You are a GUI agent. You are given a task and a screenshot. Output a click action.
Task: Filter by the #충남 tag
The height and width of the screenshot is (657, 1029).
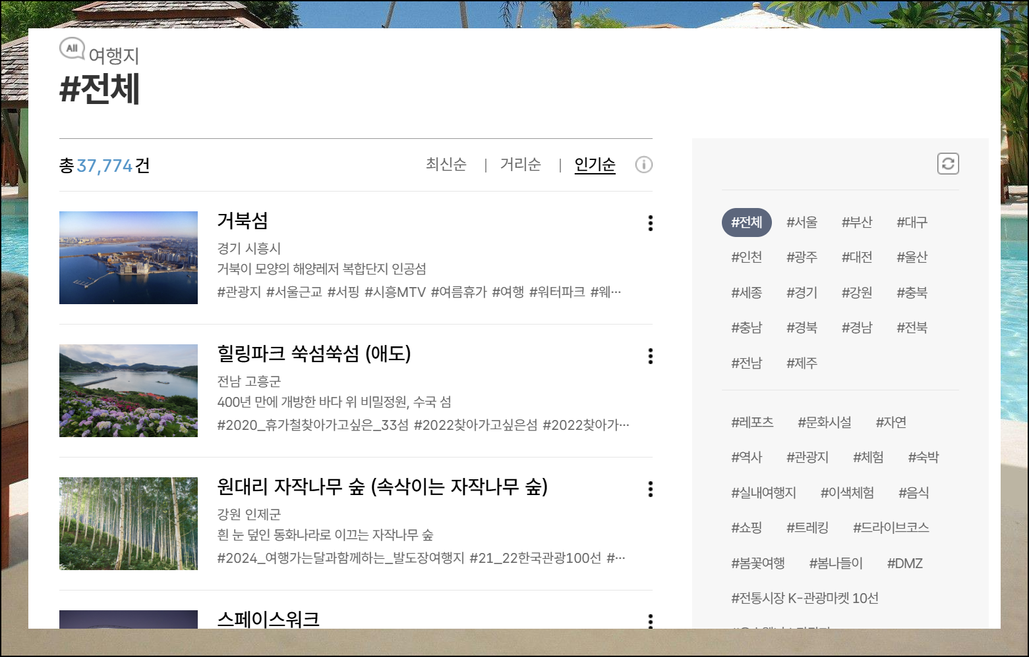(747, 328)
